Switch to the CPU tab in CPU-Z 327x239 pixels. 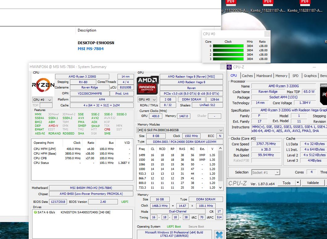(234, 76)
